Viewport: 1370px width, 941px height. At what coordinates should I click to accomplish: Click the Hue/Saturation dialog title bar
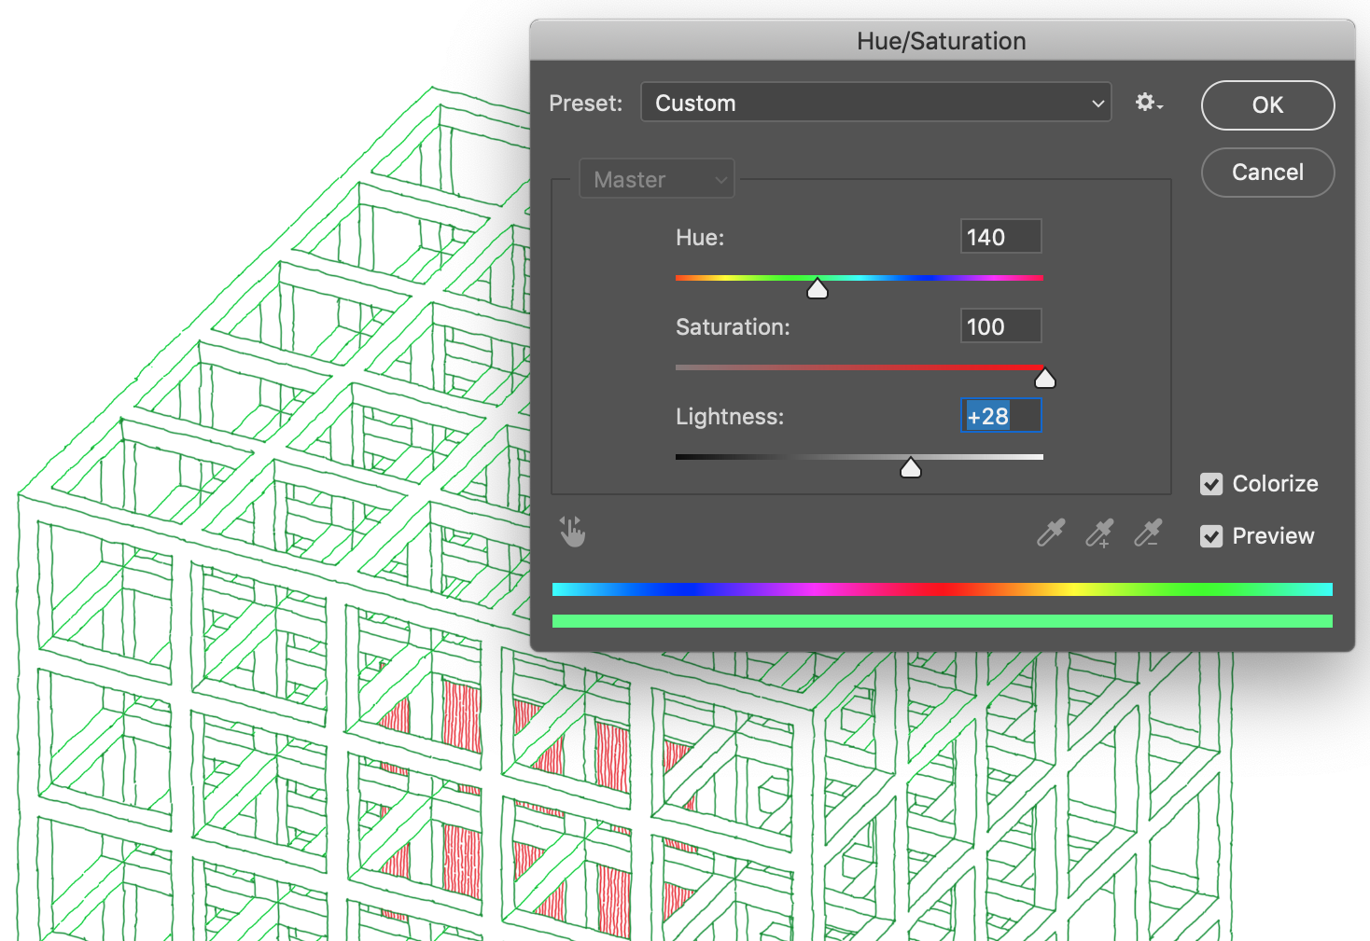pyautogui.click(x=942, y=41)
